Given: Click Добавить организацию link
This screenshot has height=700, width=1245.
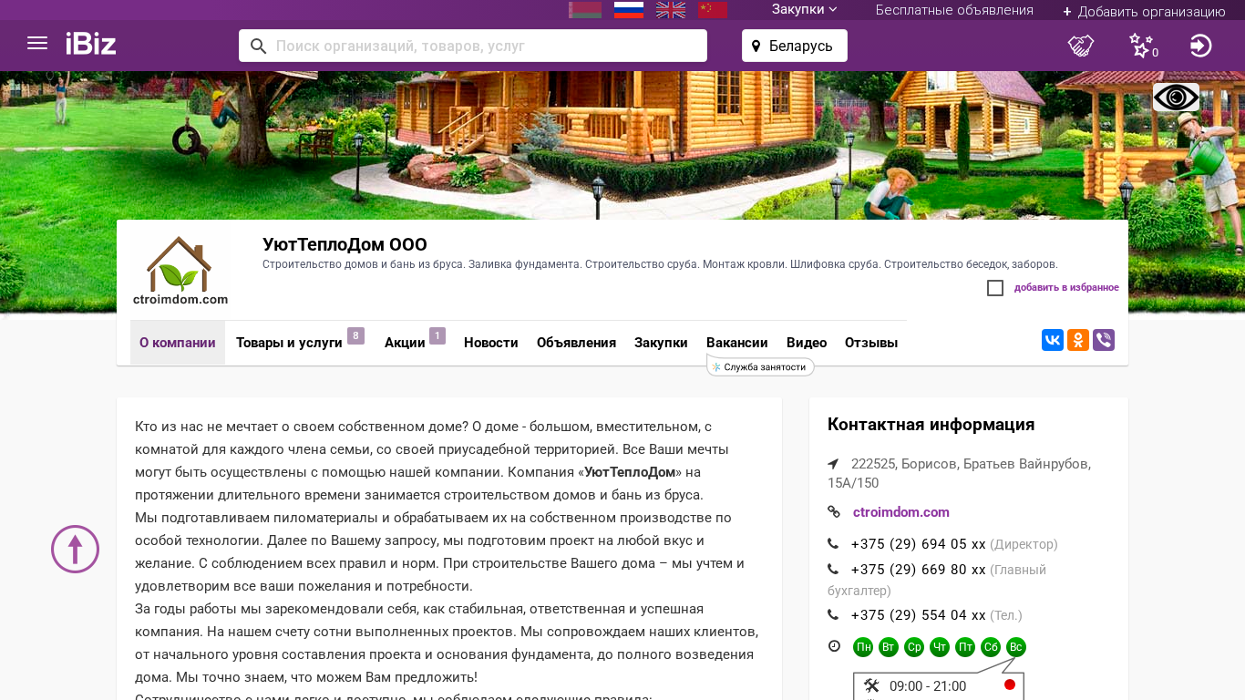Looking at the screenshot, I should click(x=1144, y=11).
